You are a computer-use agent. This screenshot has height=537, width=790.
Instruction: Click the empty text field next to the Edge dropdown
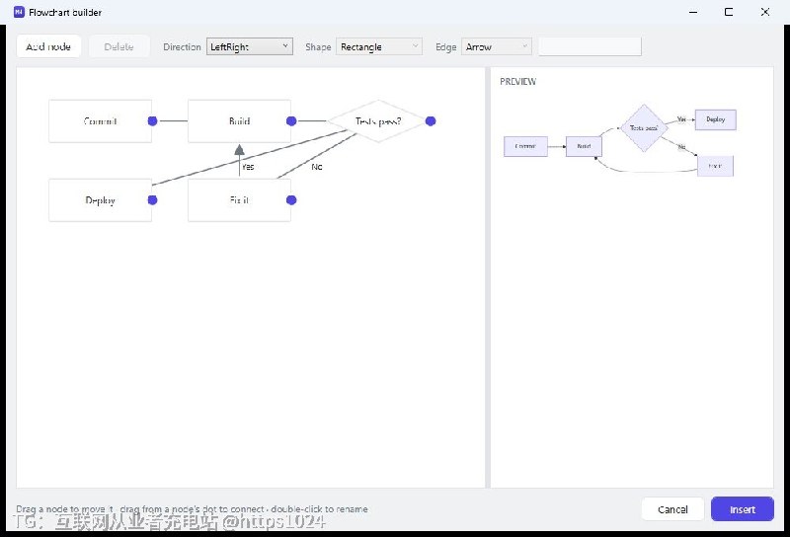click(590, 46)
